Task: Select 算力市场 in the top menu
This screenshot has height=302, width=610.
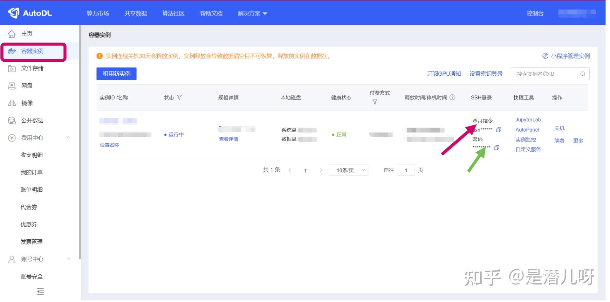Action: [97, 13]
